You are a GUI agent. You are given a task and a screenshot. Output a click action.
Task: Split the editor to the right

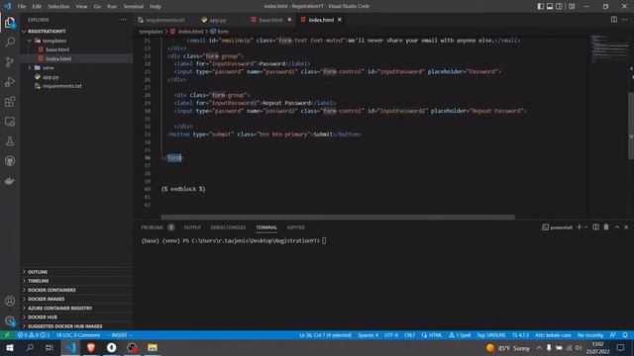click(614, 20)
